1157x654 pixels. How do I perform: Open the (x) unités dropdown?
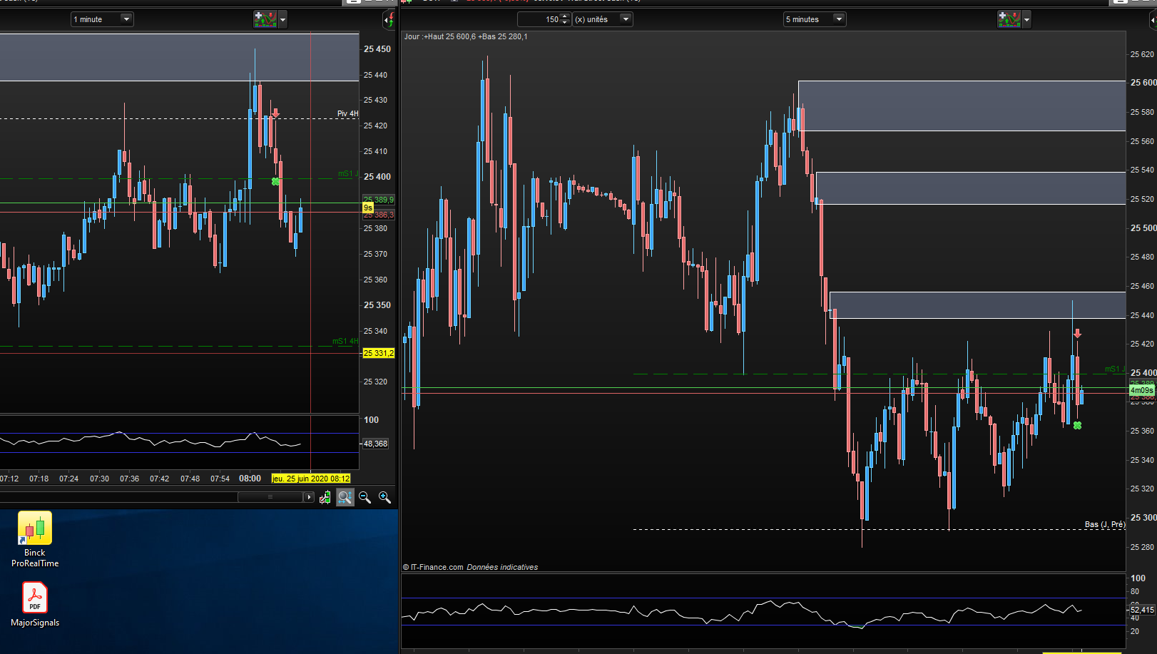click(x=603, y=19)
